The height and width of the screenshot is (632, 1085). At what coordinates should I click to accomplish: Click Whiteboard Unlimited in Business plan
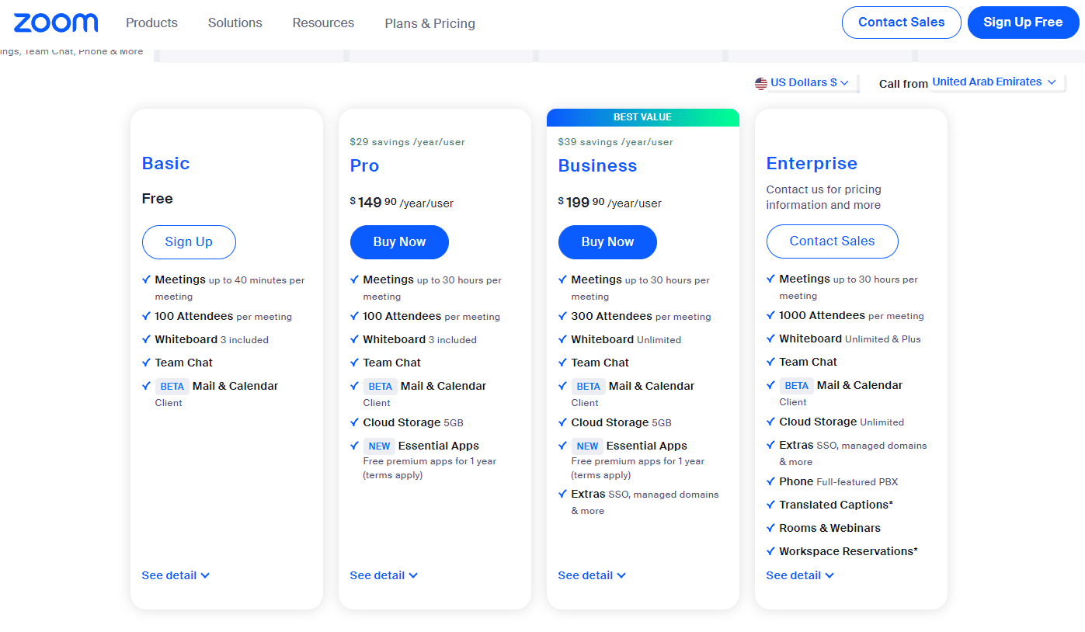626,340
